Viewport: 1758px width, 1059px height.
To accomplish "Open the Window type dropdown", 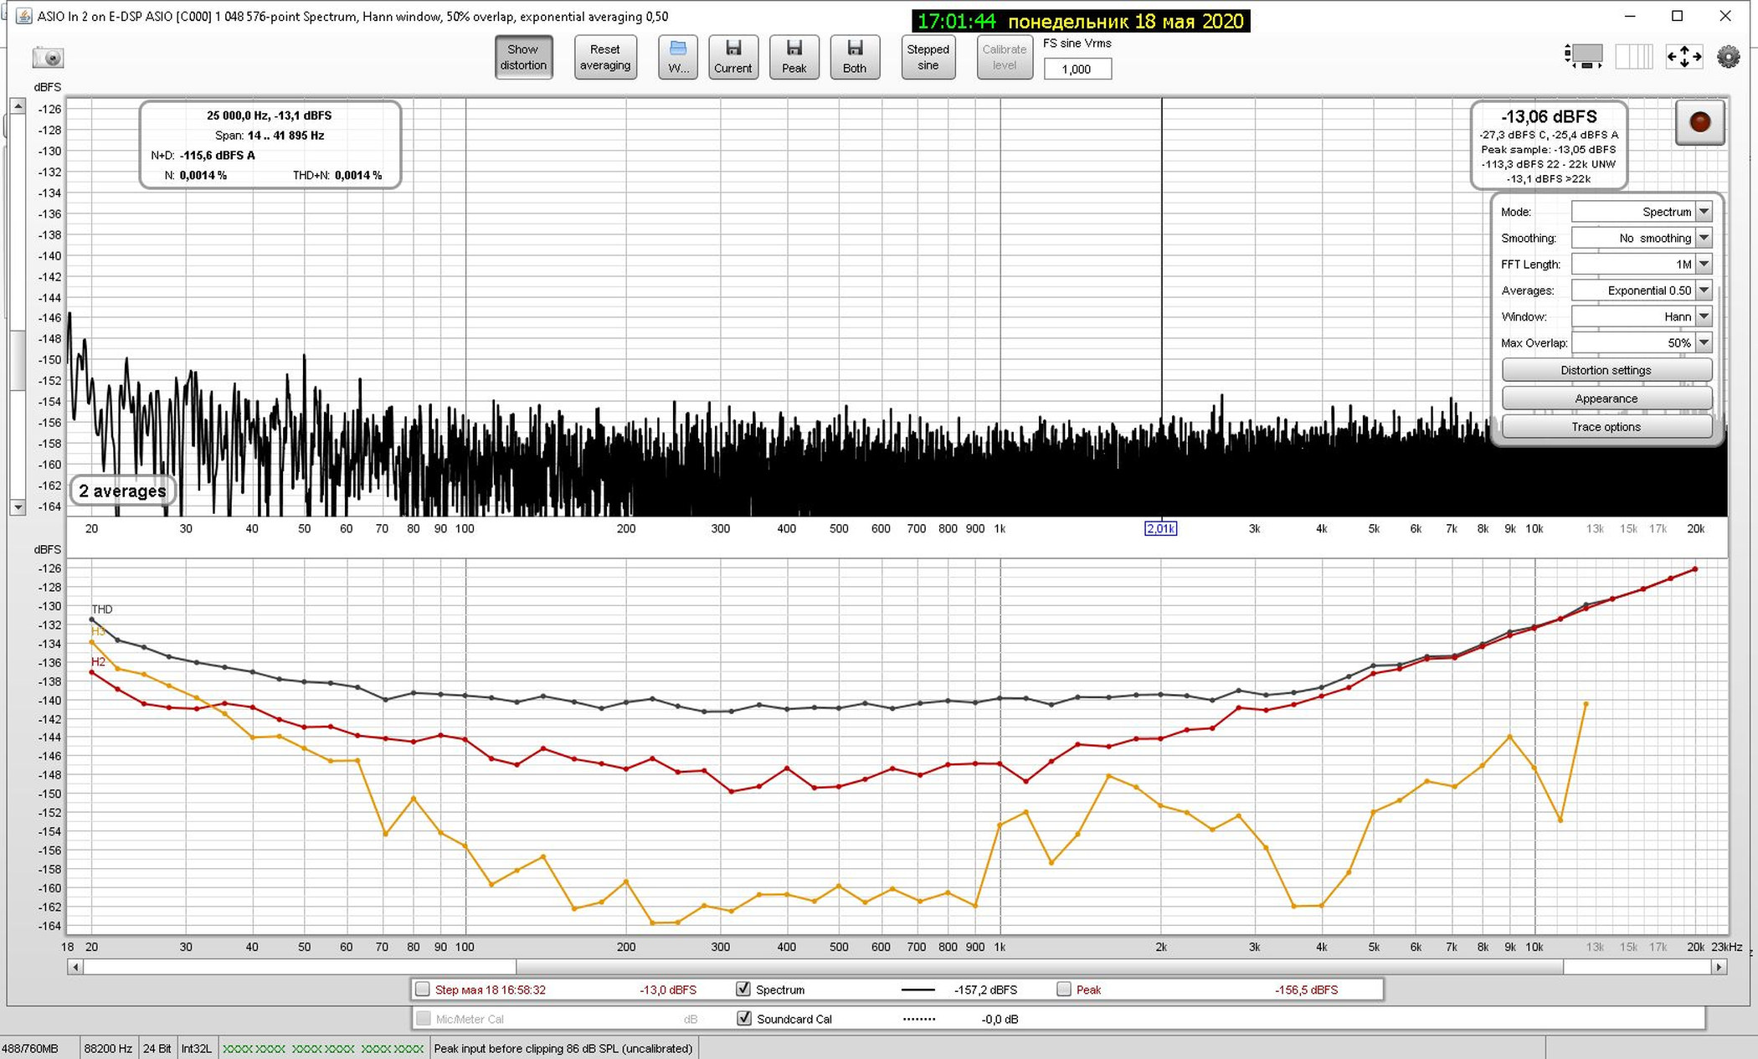I will [1642, 316].
